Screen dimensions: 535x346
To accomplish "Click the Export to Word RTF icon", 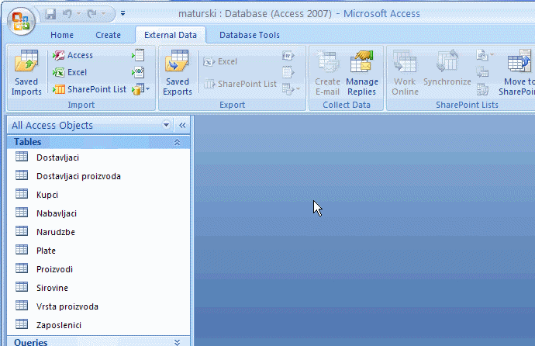I will (x=288, y=56).
